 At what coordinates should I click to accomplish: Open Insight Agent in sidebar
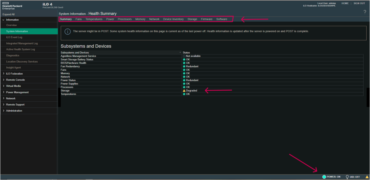point(13,68)
